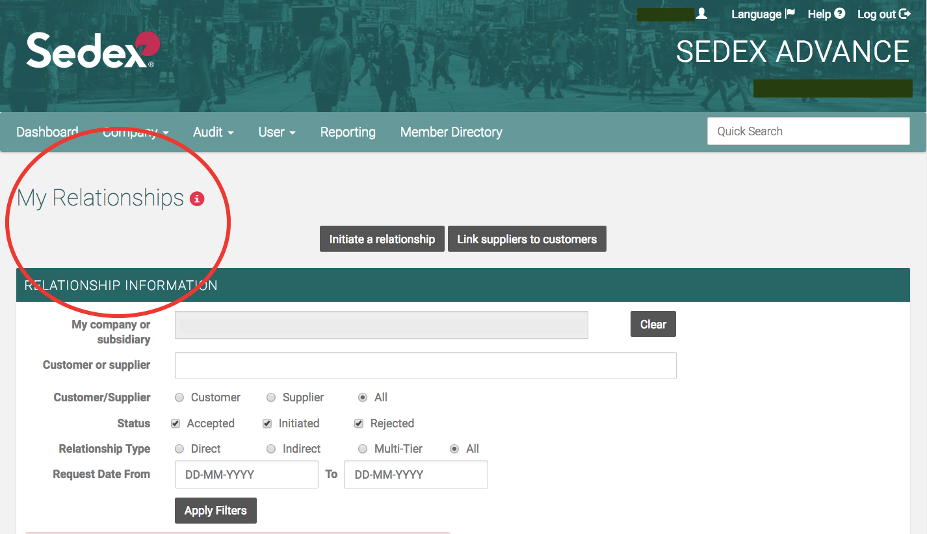This screenshot has height=534, width=927.
Task: Open the Help link
Action: click(826, 14)
